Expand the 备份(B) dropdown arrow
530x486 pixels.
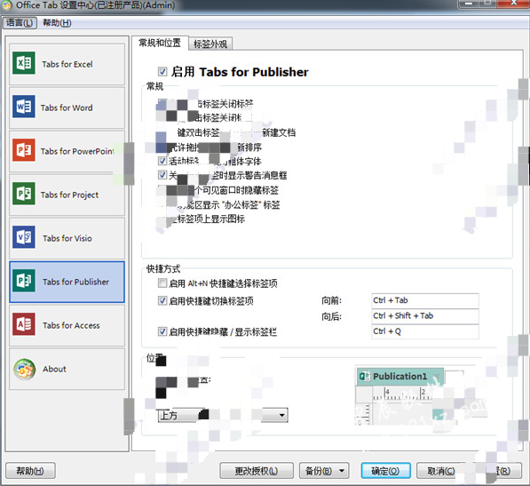(x=342, y=470)
